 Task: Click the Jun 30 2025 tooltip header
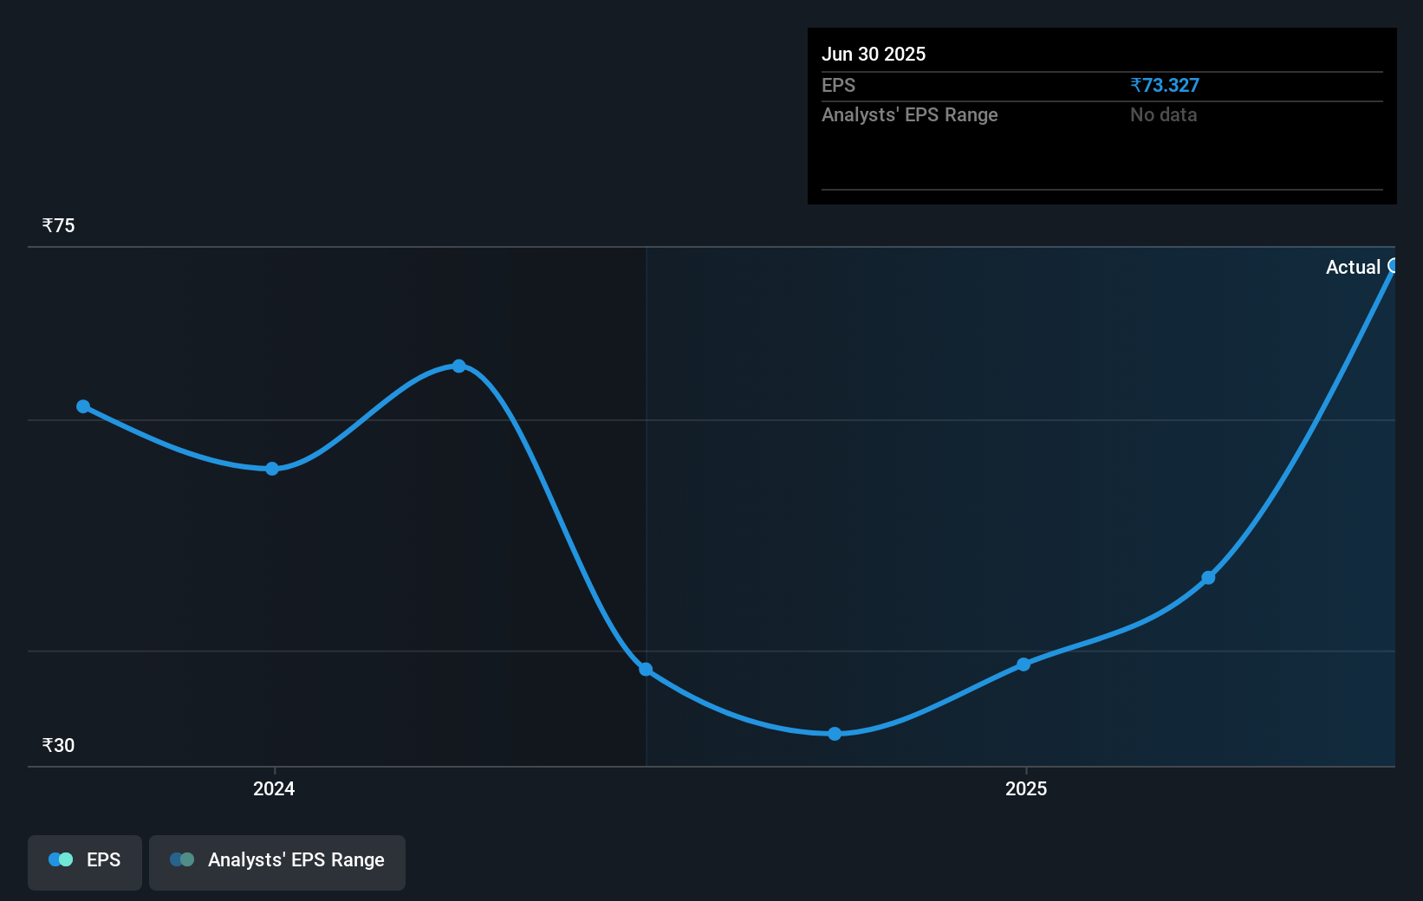click(874, 54)
